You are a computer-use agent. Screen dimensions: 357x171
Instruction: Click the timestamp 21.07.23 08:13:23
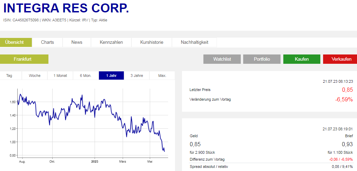click(338, 81)
